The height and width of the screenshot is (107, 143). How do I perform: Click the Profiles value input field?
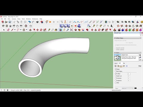[129, 74]
